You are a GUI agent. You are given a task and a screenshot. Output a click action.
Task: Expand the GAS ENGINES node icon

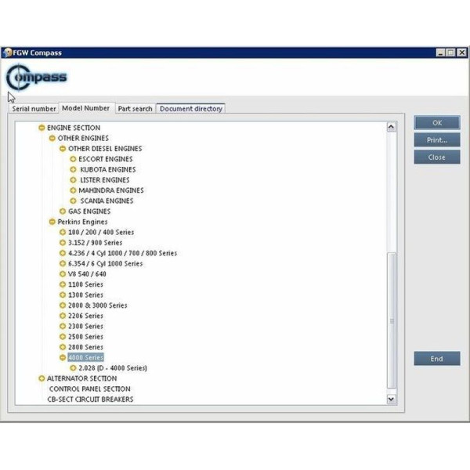[63, 211]
